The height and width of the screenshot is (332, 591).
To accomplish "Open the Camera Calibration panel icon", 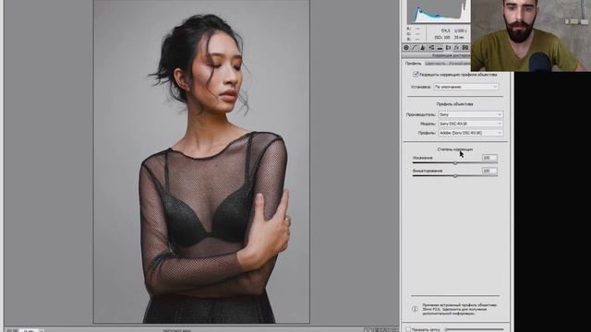I will [x=465, y=48].
